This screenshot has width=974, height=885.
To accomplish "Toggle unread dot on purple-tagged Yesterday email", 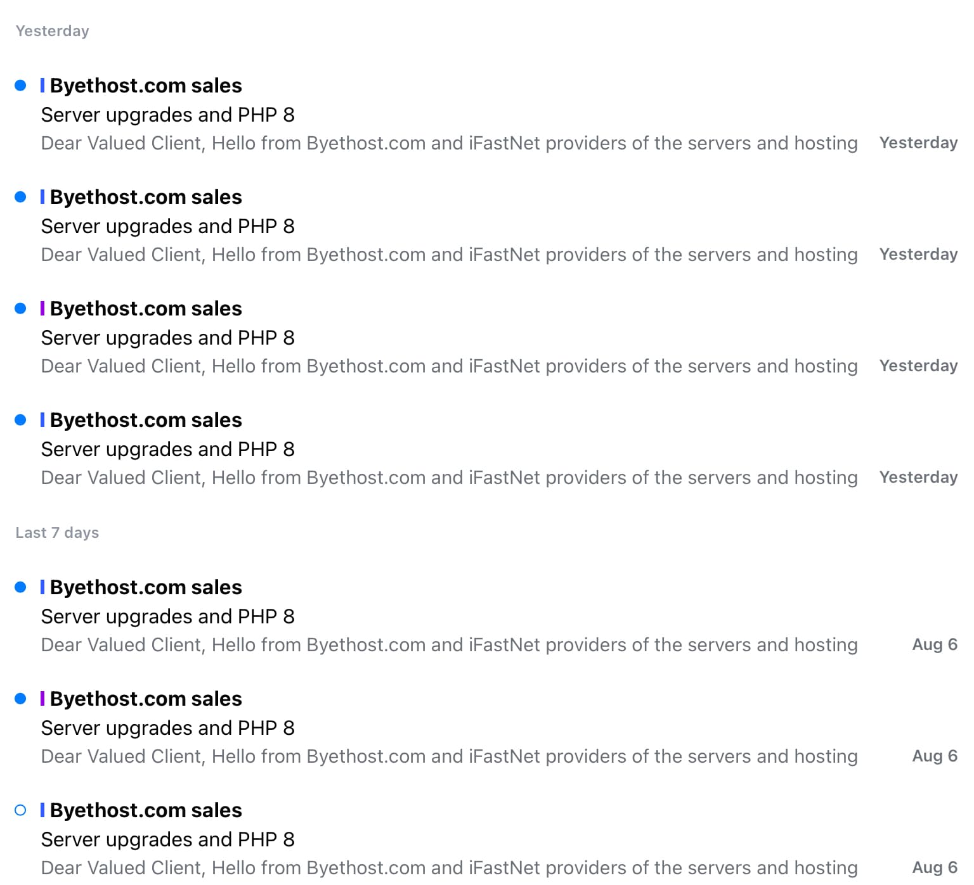I will coord(20,309).
